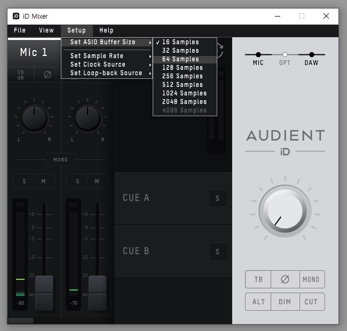
Task: Expand Set ASIO Buffer Size submenu
Action: [x=107, y=42]
